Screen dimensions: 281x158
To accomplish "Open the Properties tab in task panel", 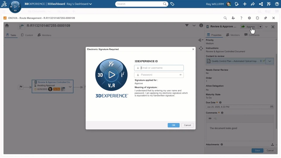I will 214,35.
